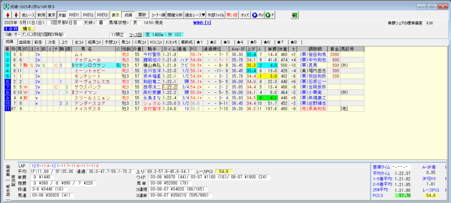Switch to the ★1 tab
451x203 pixels.
pos(200,42)
